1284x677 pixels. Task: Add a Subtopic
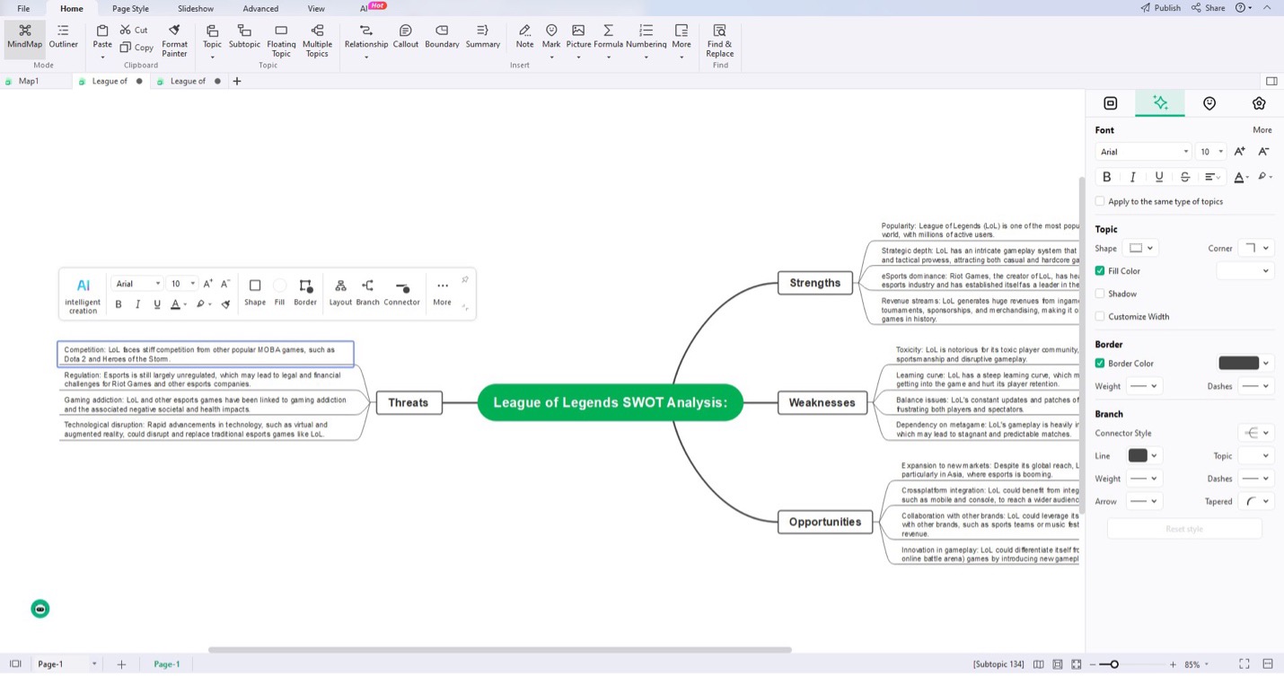(244, 37)
